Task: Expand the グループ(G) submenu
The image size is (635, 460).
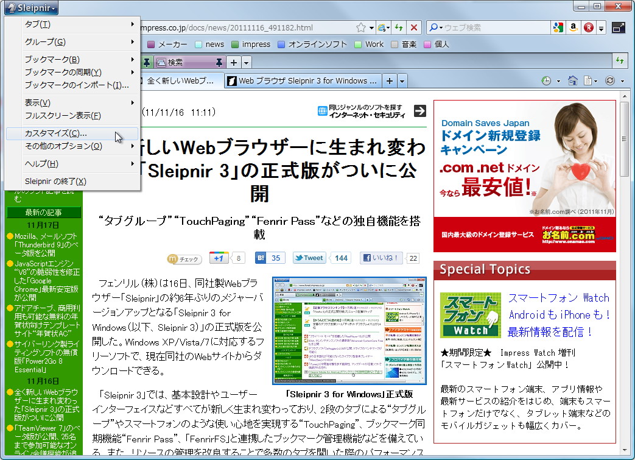Action: pos(72,41)
